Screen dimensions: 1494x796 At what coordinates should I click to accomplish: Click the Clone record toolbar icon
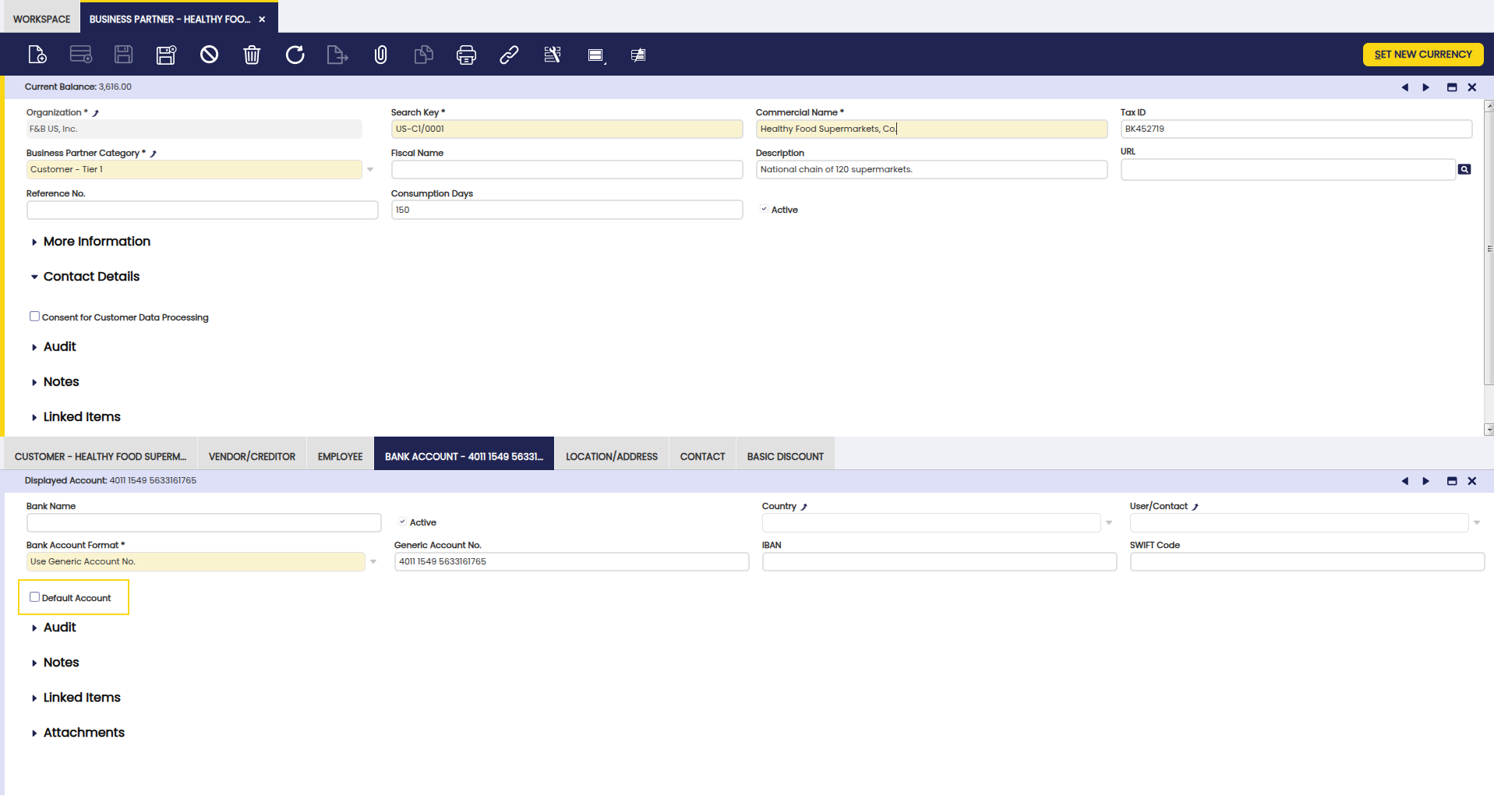(423, 55)
